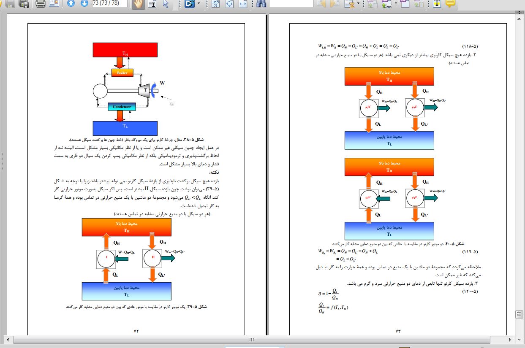This screenshot has width=525, height=348.
Task: Click the fit page icon
Action: pyautogui.click(x=229, y=4)
